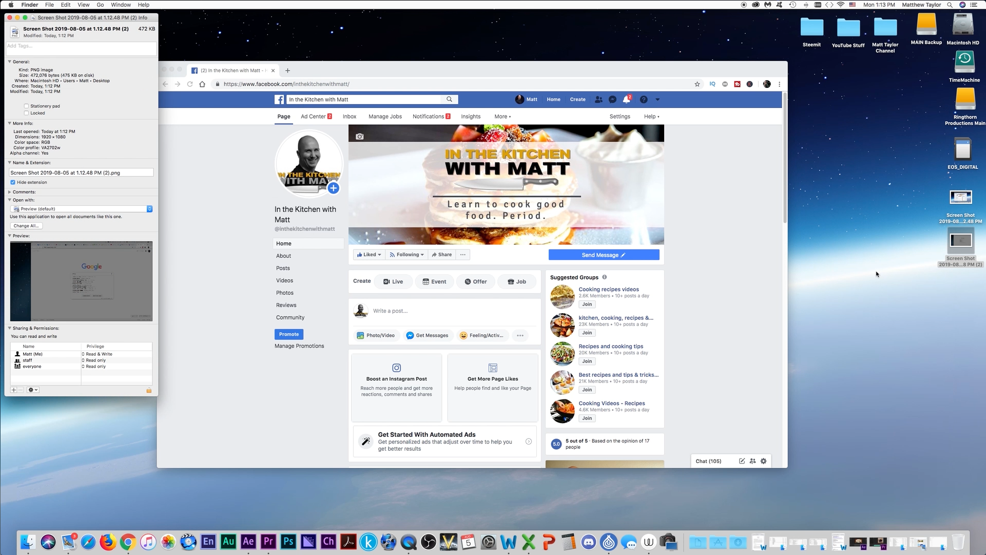
Task: Uncheck Hide extension in the Info window
Action: point(12,182)
